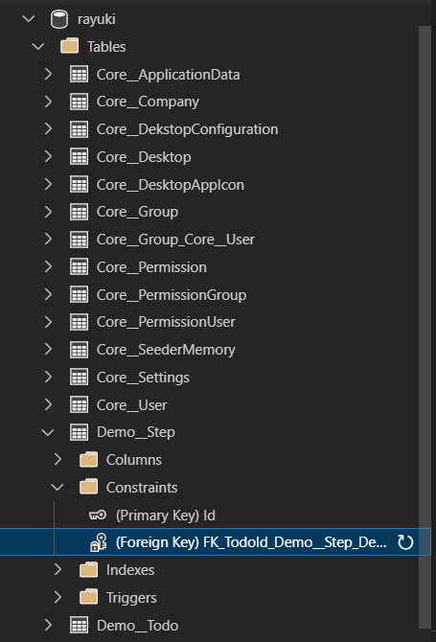Select the 'Demo__Step' table name
436x642 pixels.
tap(136, 432)
